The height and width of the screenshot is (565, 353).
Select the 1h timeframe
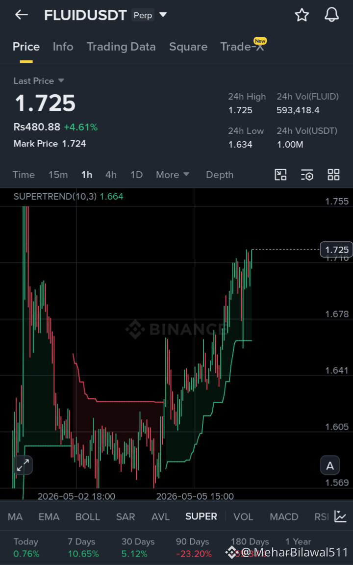click(87, 175)
